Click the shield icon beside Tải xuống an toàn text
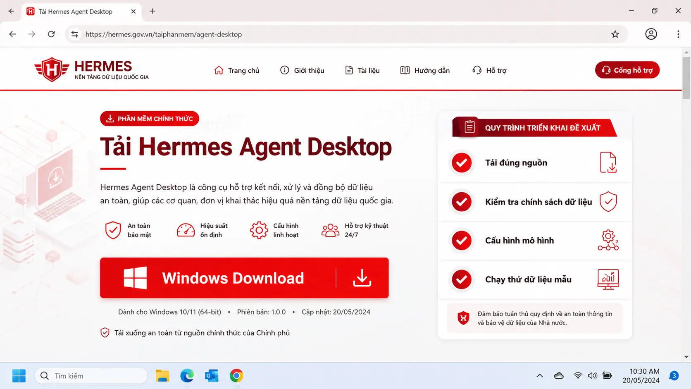Image resolution: width=691 pixels, height=389 pixels. click(x=105, y=333)
